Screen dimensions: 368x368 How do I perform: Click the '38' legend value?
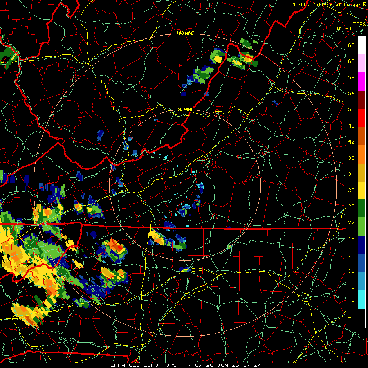[351, 158]
